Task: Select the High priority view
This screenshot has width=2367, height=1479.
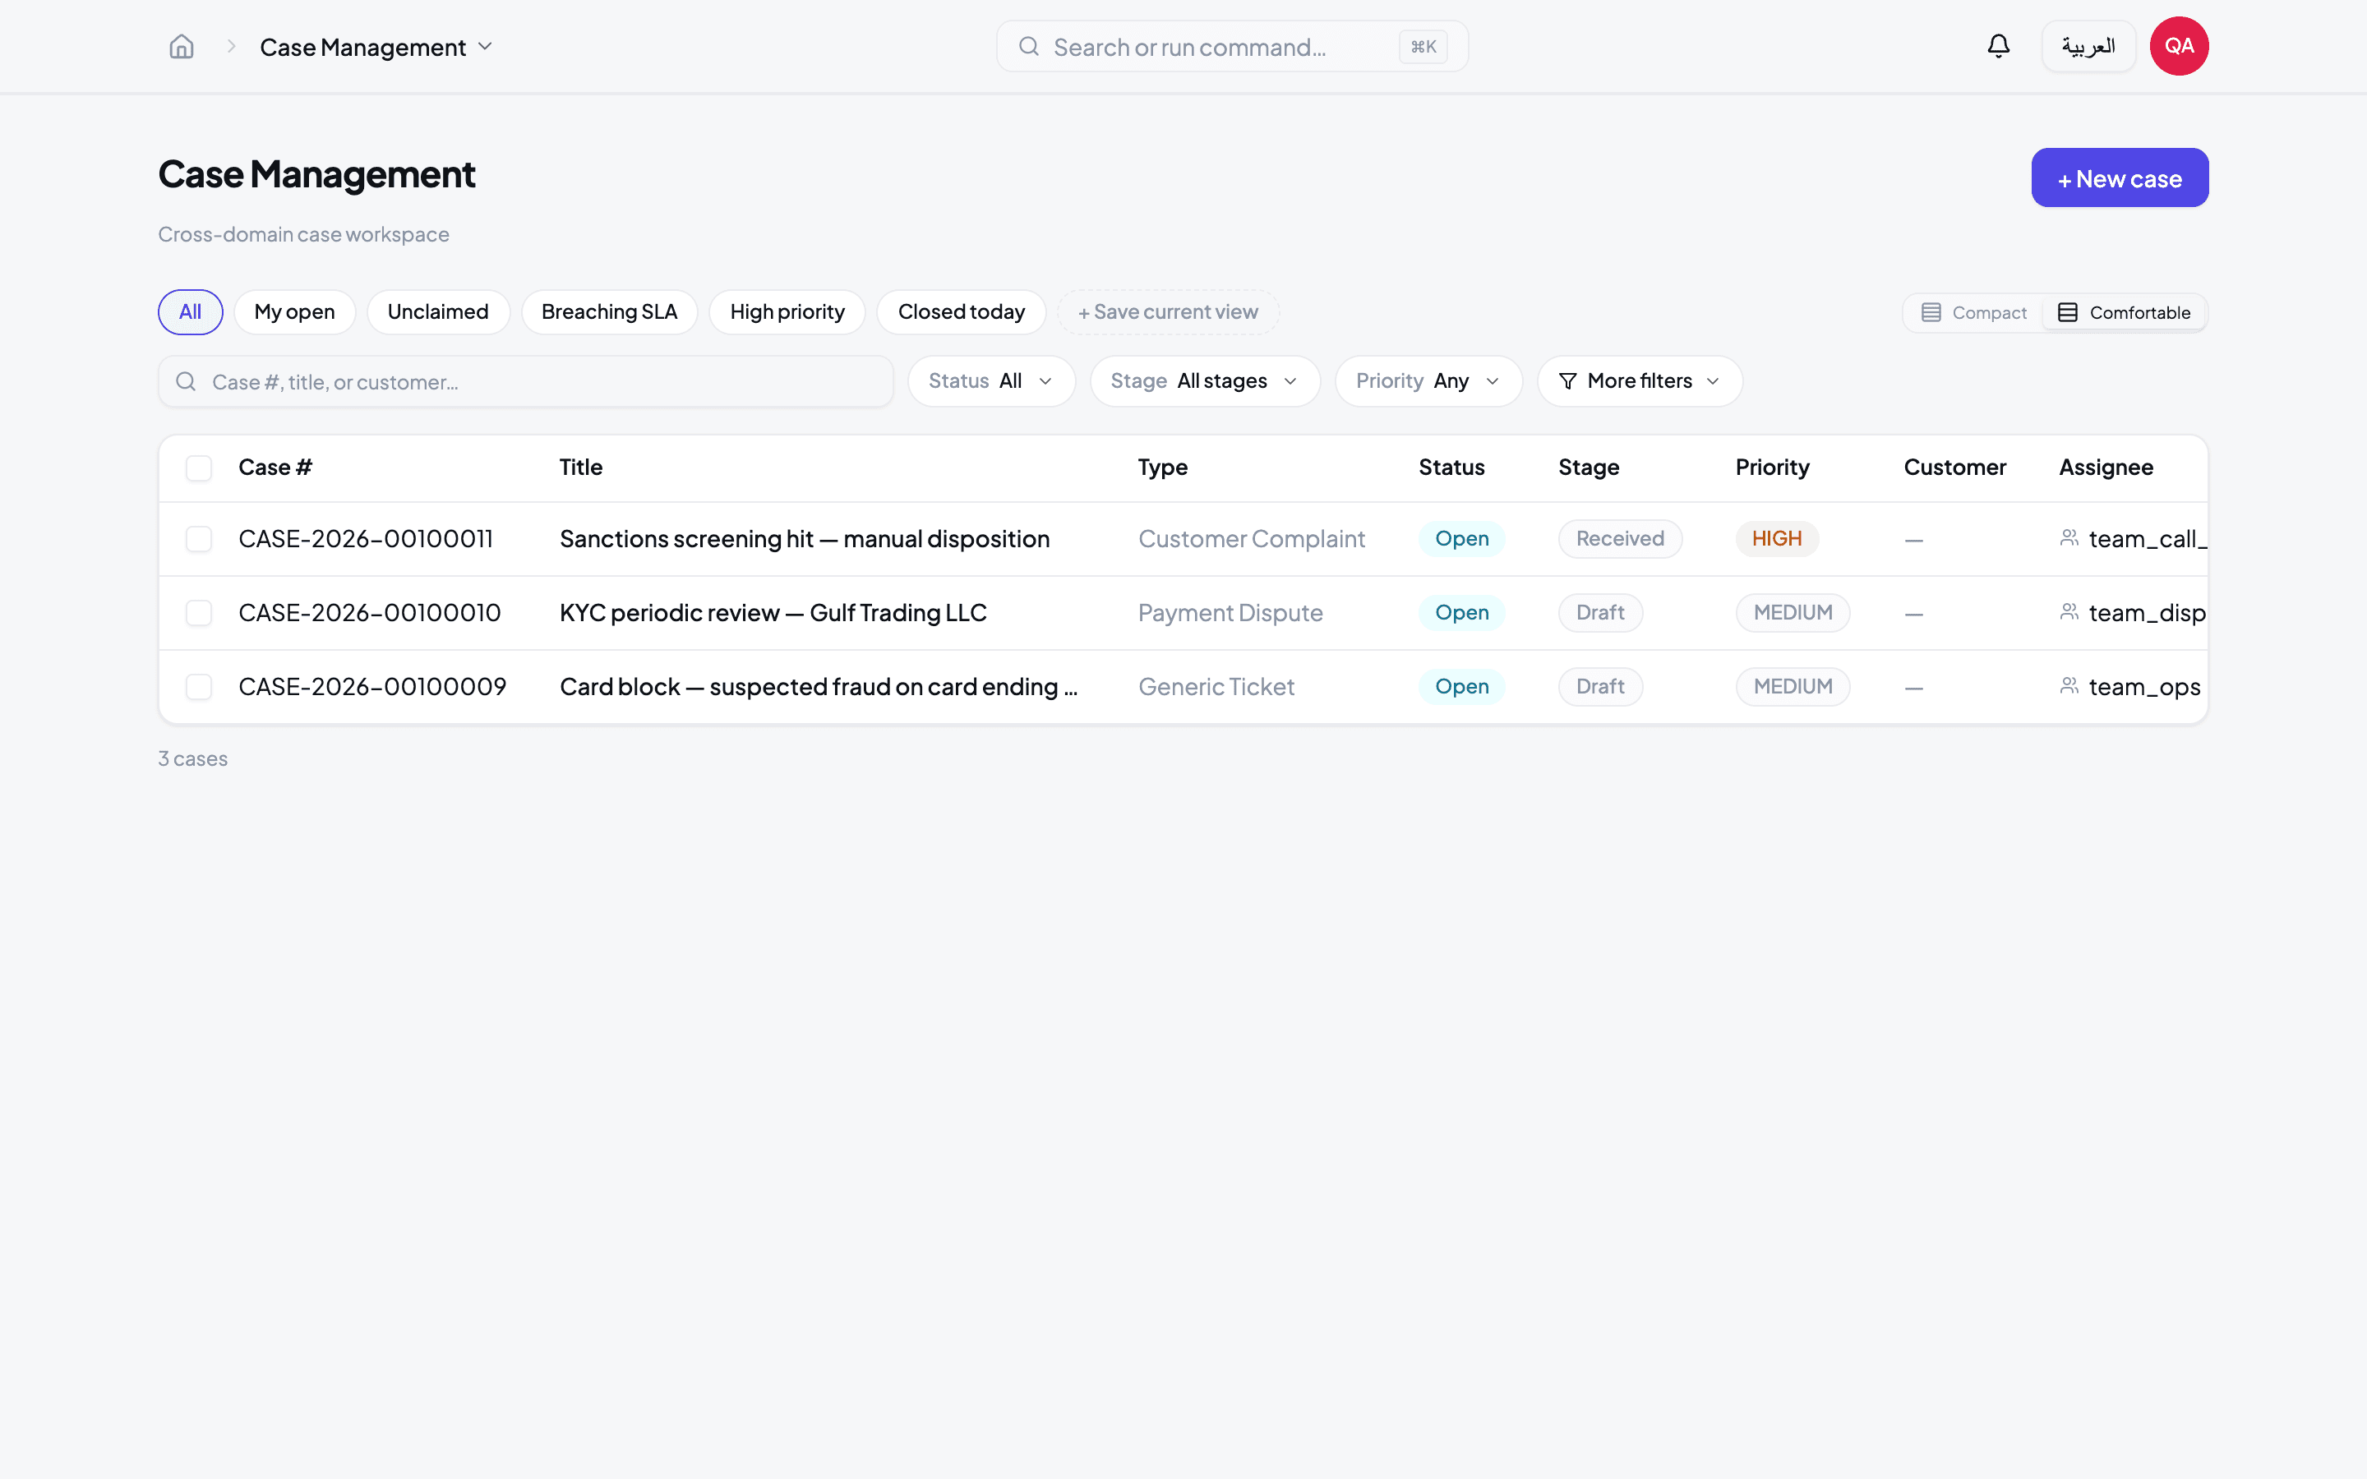Action: (787, 312)
